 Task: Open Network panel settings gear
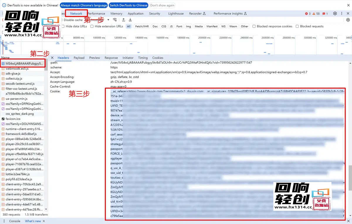click(348, 20)
